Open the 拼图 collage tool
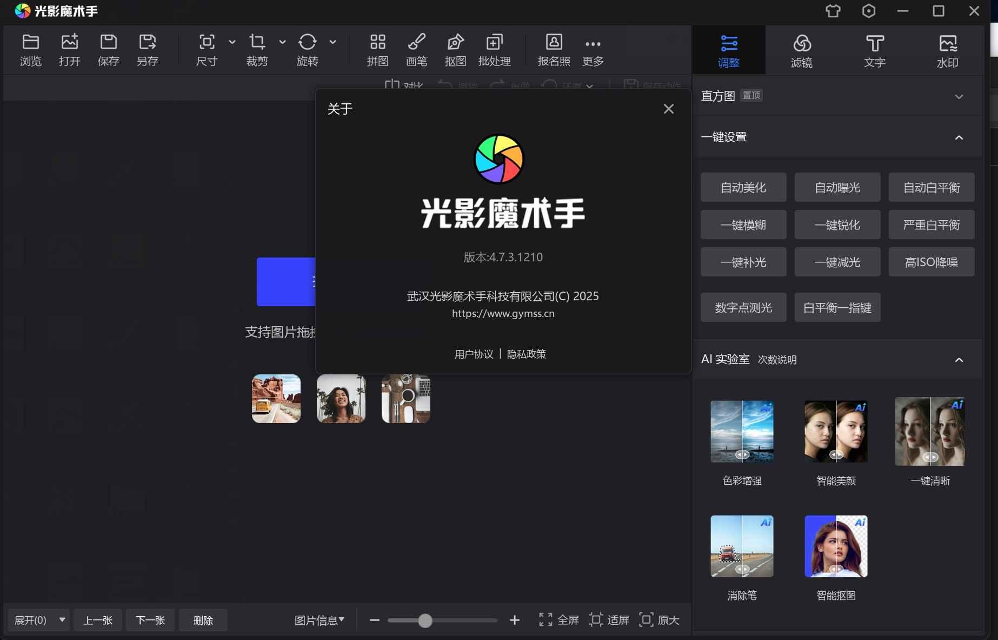The image size is (998, 640). pos(378,50)
